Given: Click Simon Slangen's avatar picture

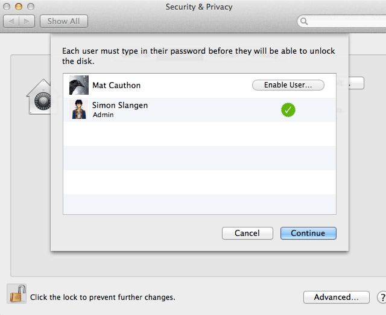Looking at the screenshot, I should pyautogui.click(x=79, y=109).
